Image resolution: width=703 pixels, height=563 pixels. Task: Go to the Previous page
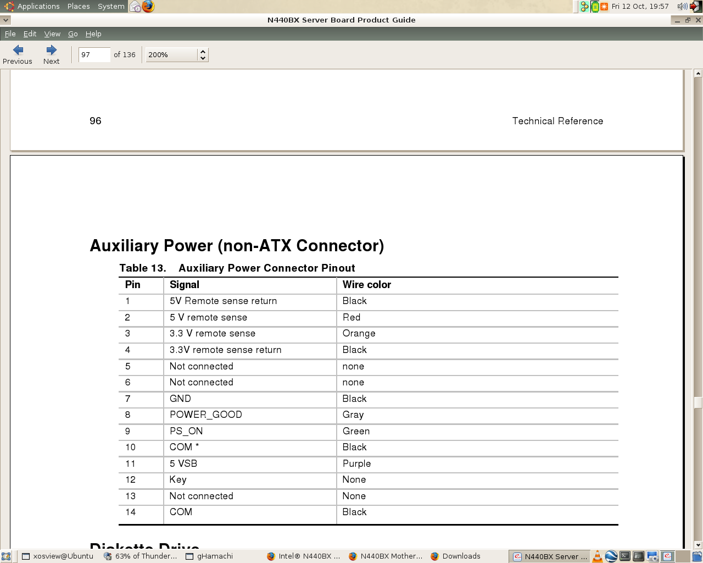point(18,55)
